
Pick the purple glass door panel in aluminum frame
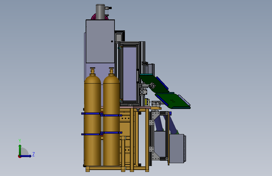[x=130, y=74]
